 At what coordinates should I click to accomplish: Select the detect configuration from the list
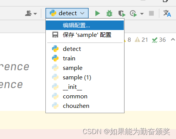click(x=85, y=49)
